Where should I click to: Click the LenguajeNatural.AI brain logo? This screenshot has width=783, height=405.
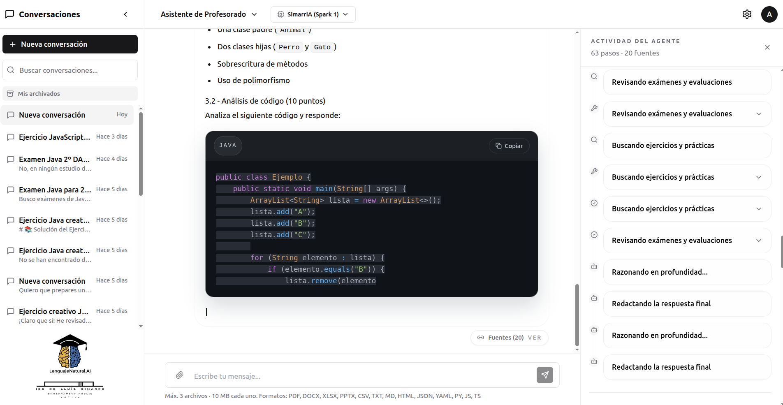tap(70, 354)
